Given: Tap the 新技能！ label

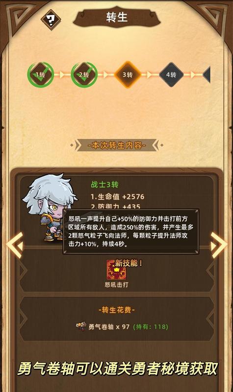Looking at the screenshot, I should pos(129,263).
